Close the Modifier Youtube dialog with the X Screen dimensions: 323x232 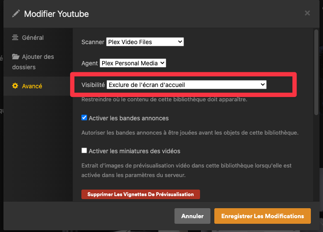pos(307,13)
